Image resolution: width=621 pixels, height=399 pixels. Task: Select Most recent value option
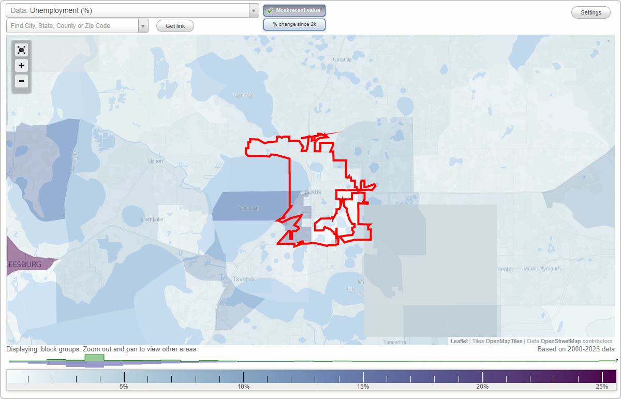coord(294,10)
